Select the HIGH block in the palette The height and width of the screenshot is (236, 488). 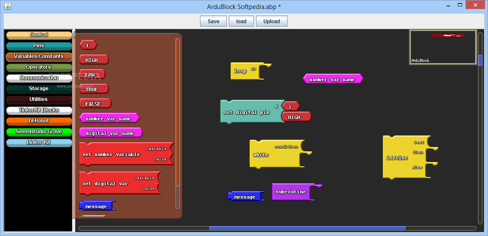click(x=94, y=60)
